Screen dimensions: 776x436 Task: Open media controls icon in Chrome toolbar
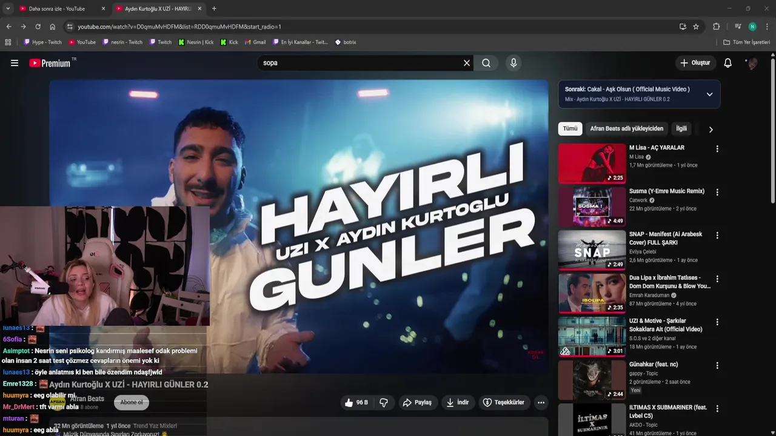pos(738,27)
